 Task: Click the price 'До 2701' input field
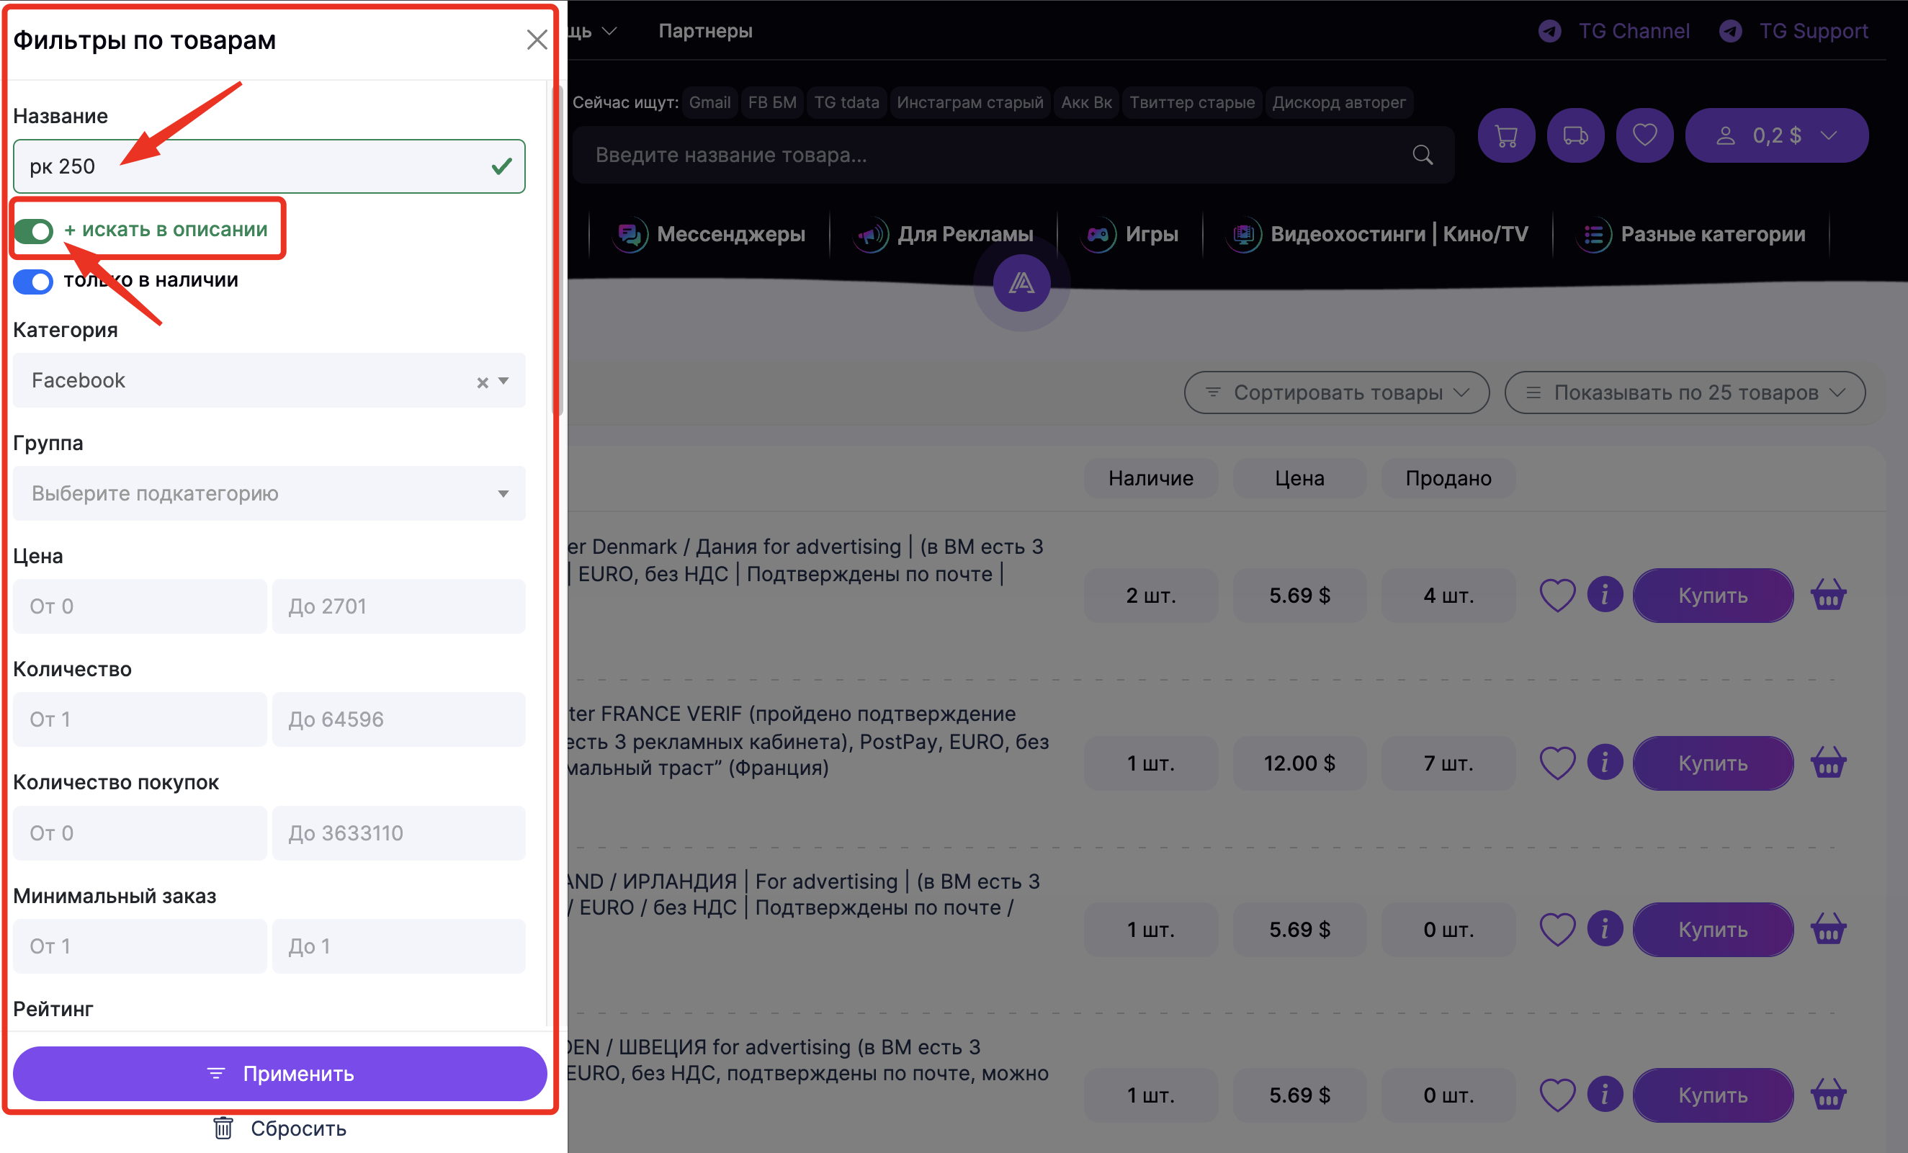399,606
